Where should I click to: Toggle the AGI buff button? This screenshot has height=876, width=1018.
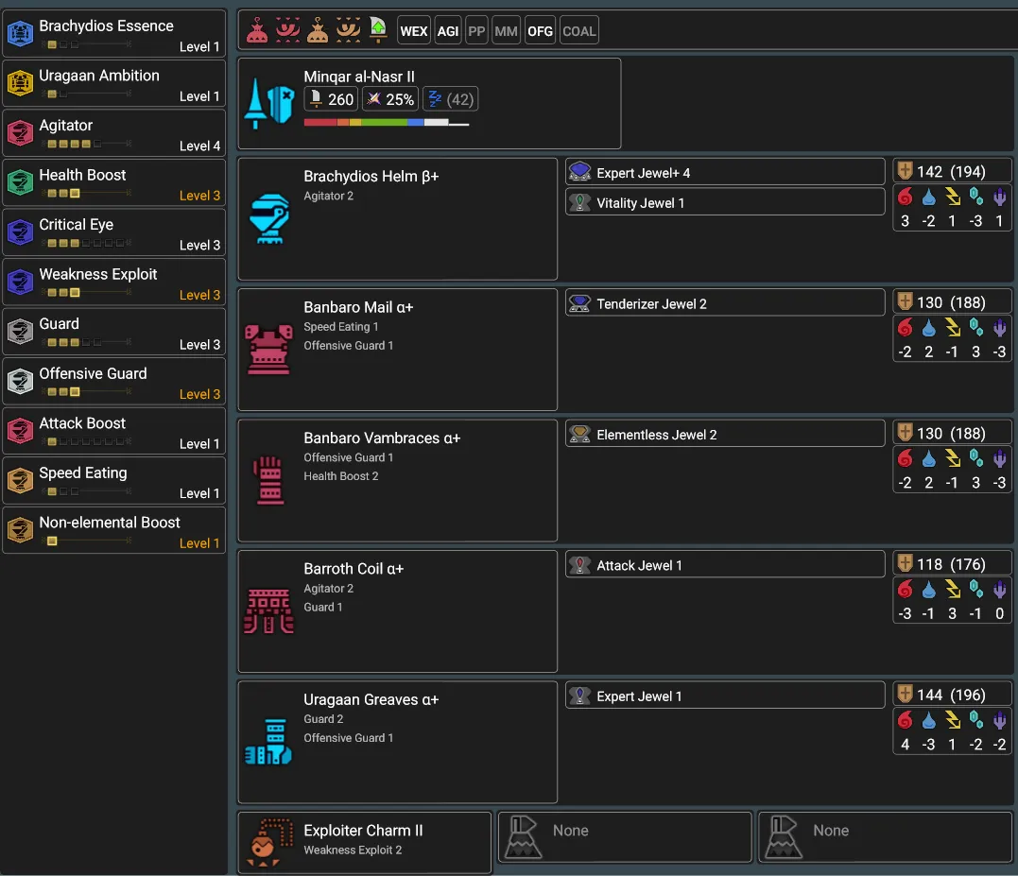point(448,31)
